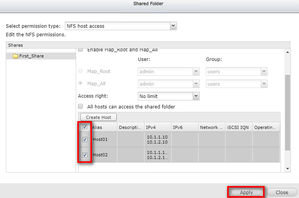Uncheck the Host02 checkbox
The image size is (299, 198).
85,155
